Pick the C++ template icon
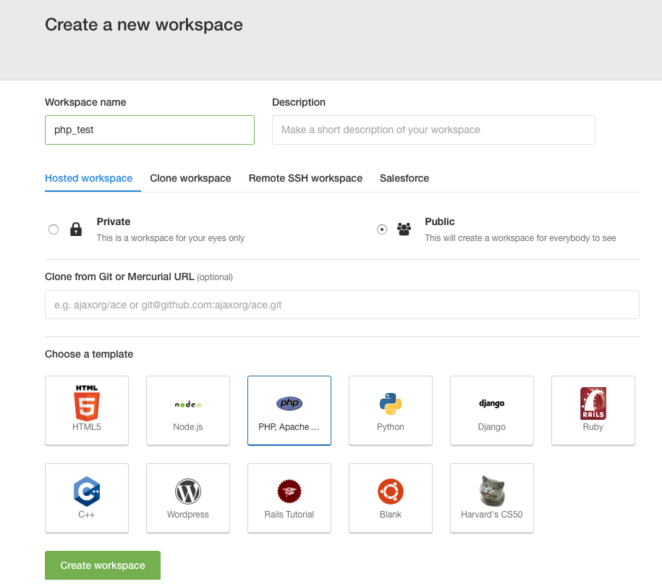Viewport: 662px width, 587px height. 87,492
